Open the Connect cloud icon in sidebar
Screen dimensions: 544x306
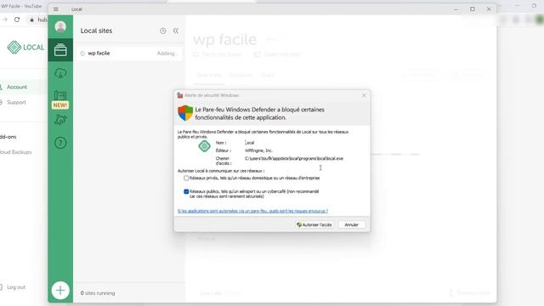coord(60,73)
